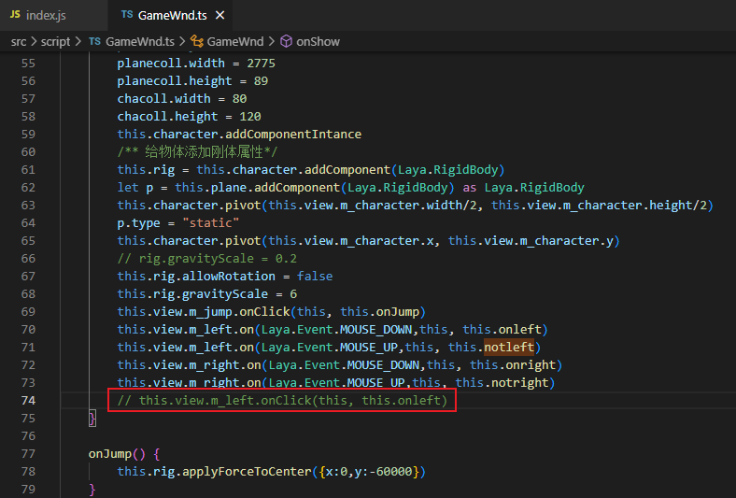Click highlighted 'notleft' on line 71
The height and width of the screenshot is (498, 736).
(509, 348)
